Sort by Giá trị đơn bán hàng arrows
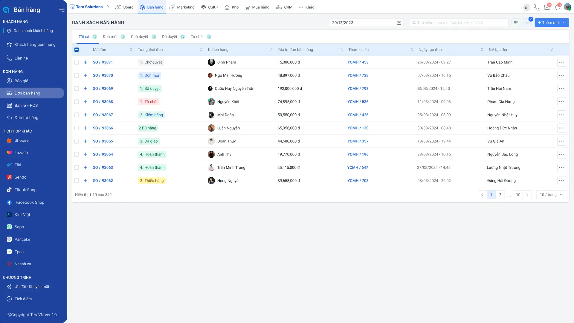Image resolution: width=574 pixels, height=323 pixels. click(x=342, y=50)
